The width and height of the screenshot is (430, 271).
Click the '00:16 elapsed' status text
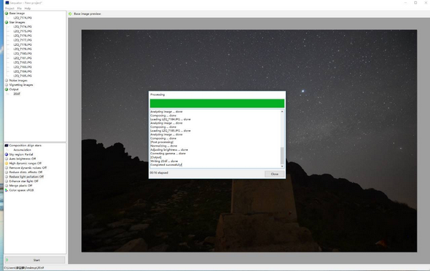click(x=159, y=173)
